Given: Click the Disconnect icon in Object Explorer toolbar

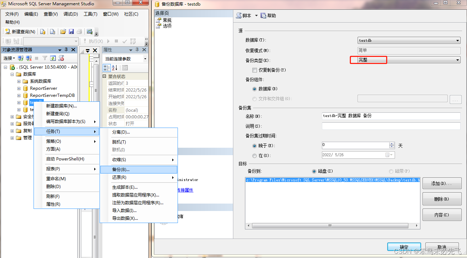Looking at the screenshot, I should point(29,58).
